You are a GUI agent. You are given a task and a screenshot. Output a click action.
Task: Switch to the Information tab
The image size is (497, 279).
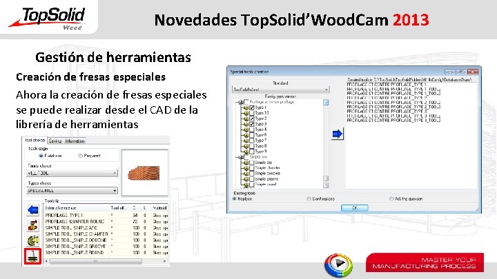(x=75, y=141)
